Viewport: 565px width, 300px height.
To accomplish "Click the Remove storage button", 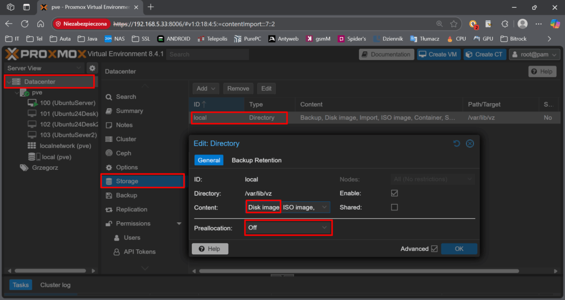I will pyautogui.click(x=238, y=89).
